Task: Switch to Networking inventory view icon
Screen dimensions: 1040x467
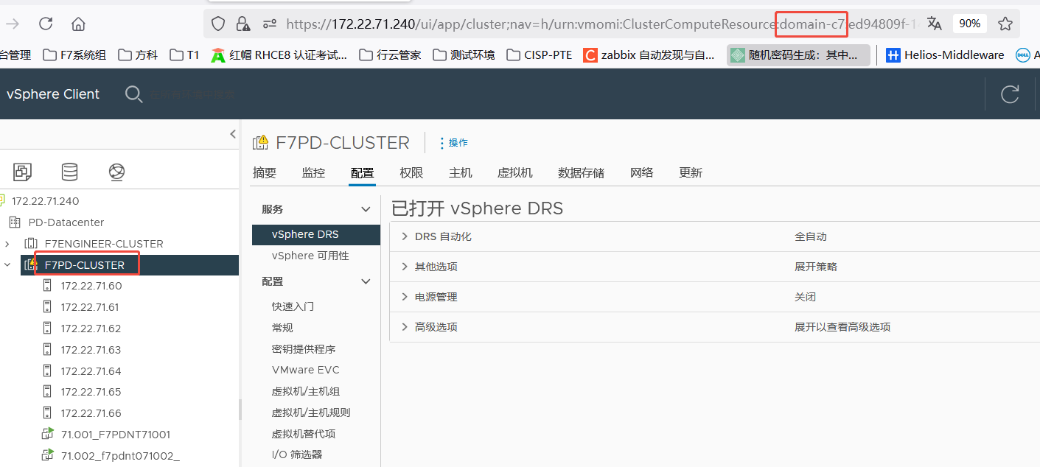Action: (x=116, y=172)
